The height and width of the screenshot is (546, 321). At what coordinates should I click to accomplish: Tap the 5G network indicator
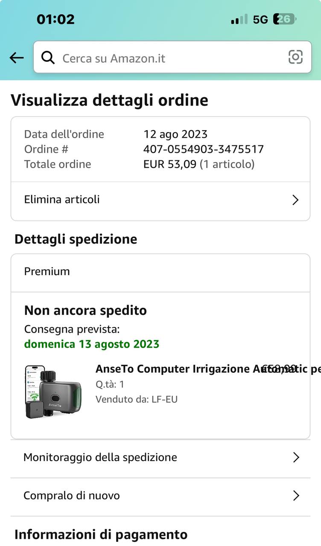pos(260,19)
